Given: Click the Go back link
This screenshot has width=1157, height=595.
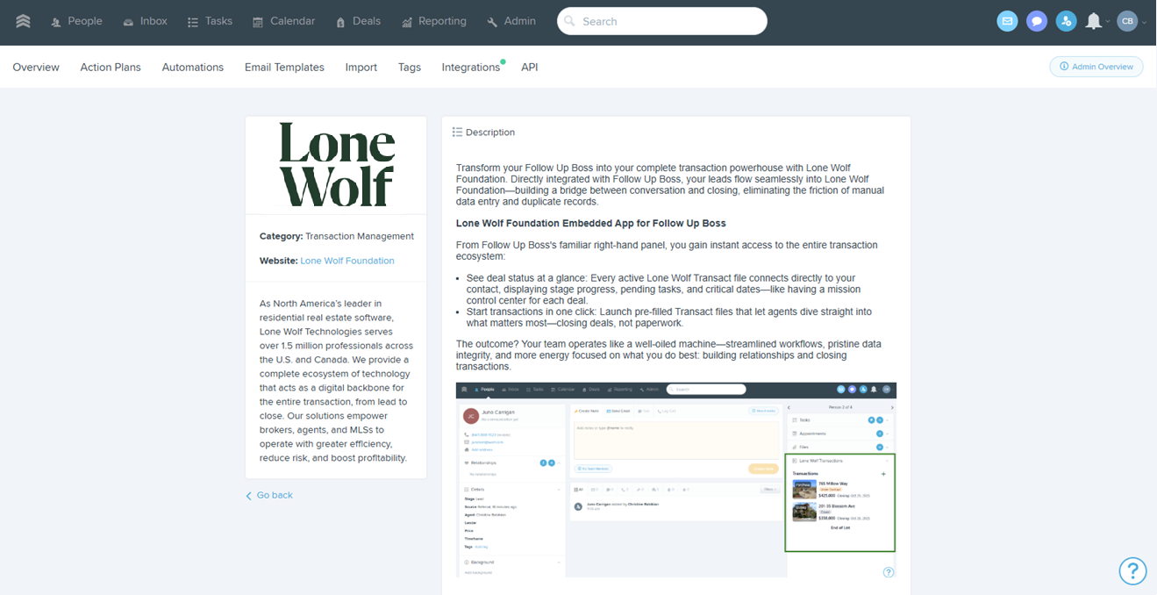Looking at the screenshot, I should [269, 496].
